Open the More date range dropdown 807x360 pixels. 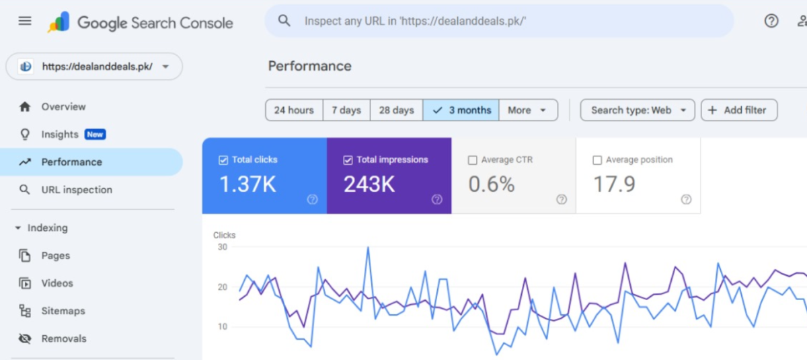click(529, 110)
